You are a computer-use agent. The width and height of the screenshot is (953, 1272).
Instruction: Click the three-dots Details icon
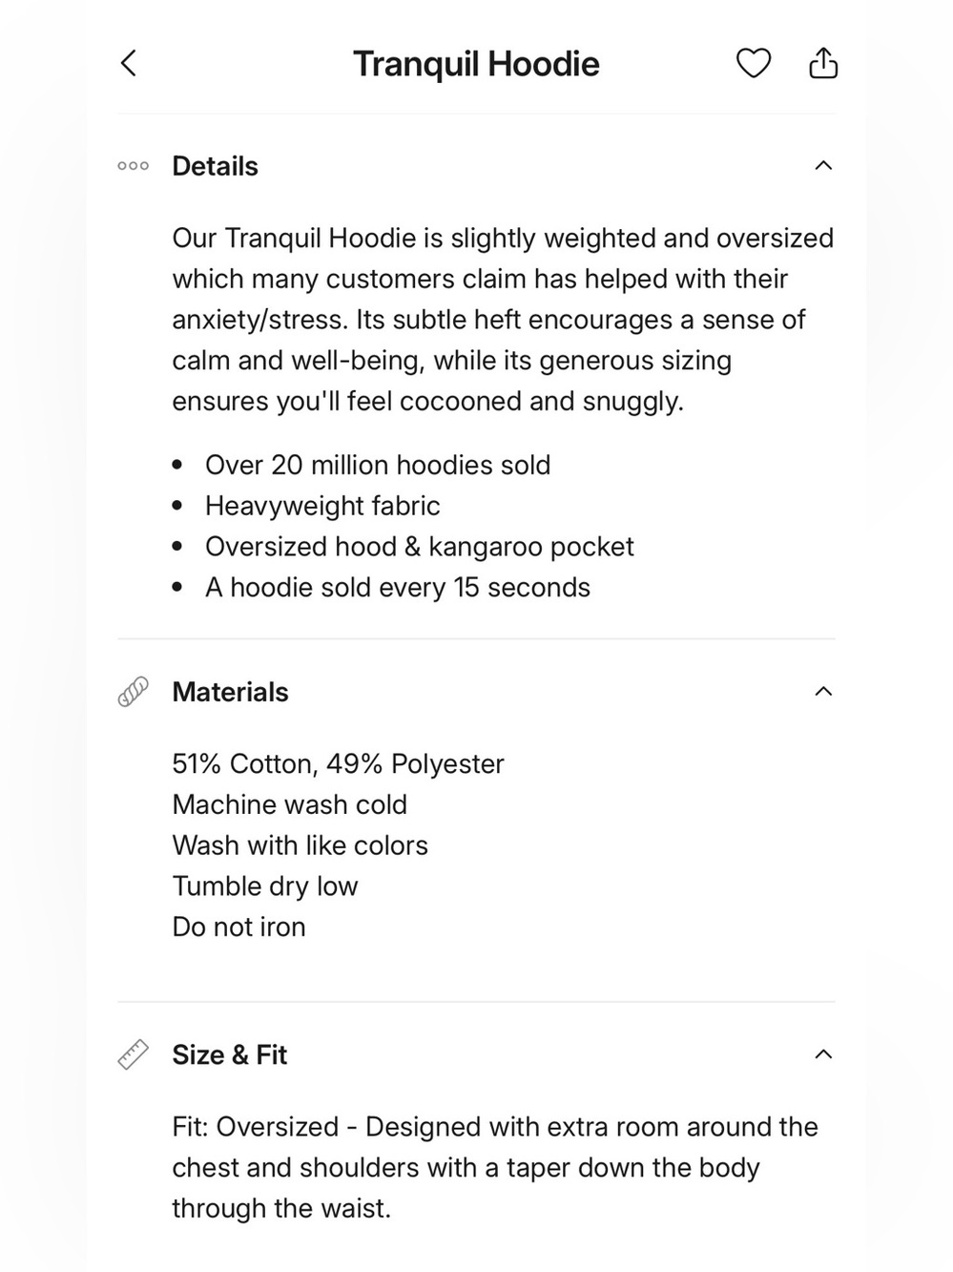coord(133,166)
